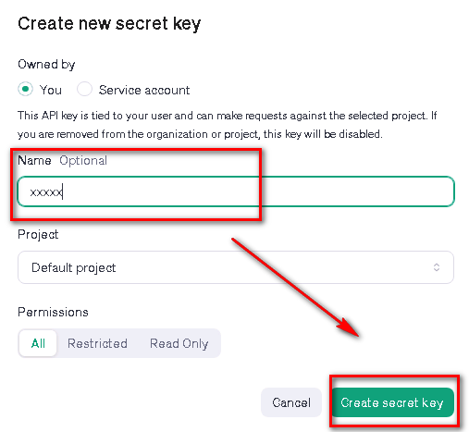This screenshot has height=432, width=469.
Task: Click the "Service account" label text
Action: [144, 90]
